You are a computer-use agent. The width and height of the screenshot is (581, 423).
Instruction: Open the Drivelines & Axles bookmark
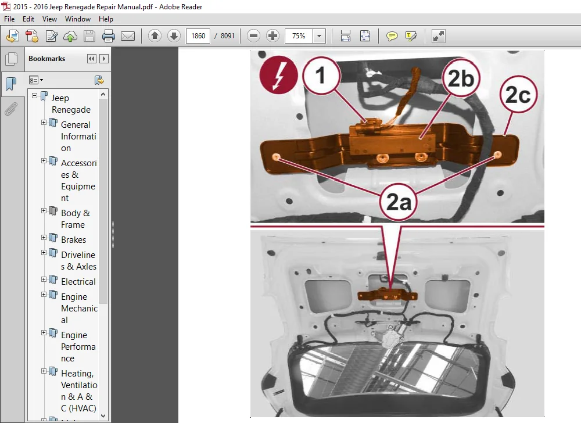coord(78,261)
